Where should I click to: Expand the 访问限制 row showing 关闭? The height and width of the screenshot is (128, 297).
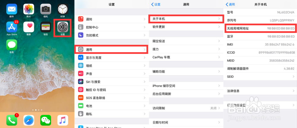[186, 108]
